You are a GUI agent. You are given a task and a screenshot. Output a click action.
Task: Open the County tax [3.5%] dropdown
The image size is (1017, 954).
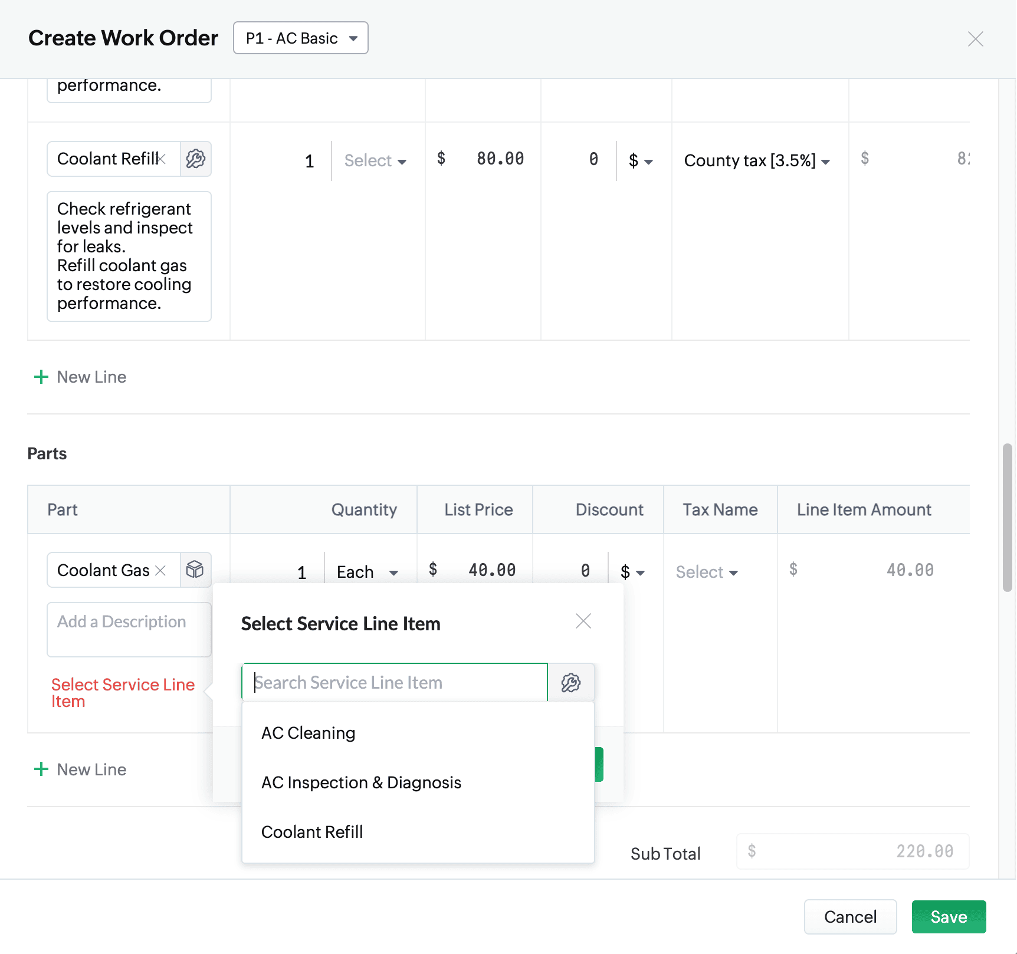[x=757, y=160]
